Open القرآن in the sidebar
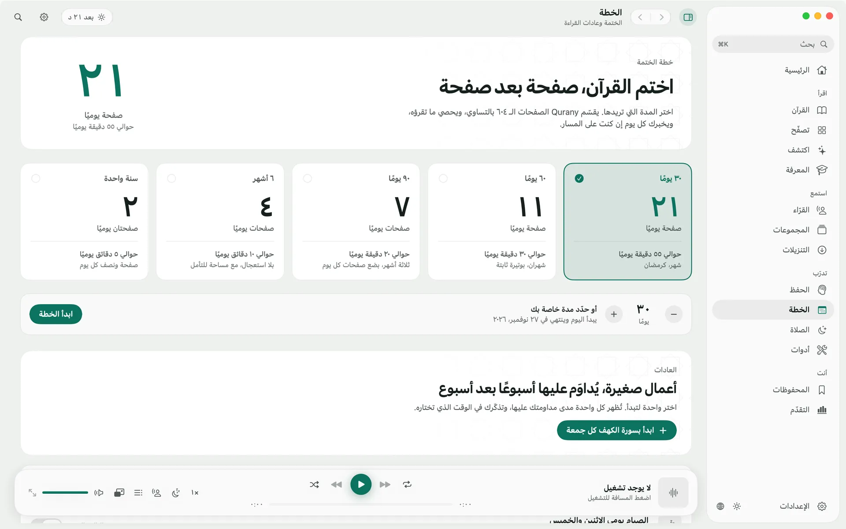This screenshot has width=846, height=529. (x=773, y=110)
